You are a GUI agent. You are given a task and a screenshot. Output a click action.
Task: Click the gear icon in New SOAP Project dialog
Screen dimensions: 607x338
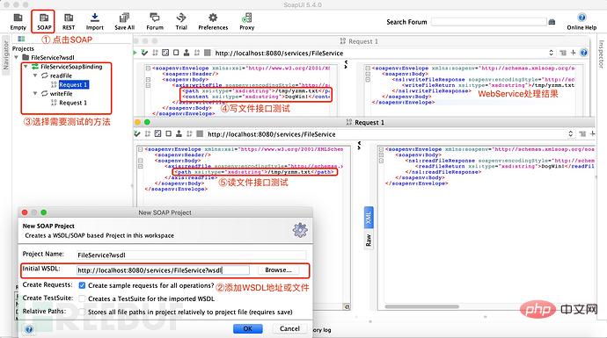[300, 230]
